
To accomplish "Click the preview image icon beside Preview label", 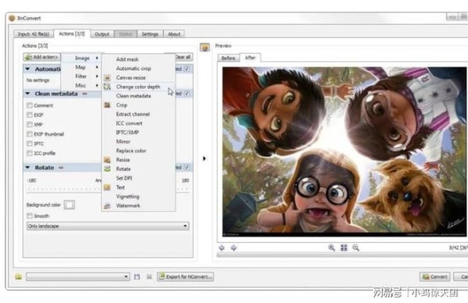I will 204,47.
